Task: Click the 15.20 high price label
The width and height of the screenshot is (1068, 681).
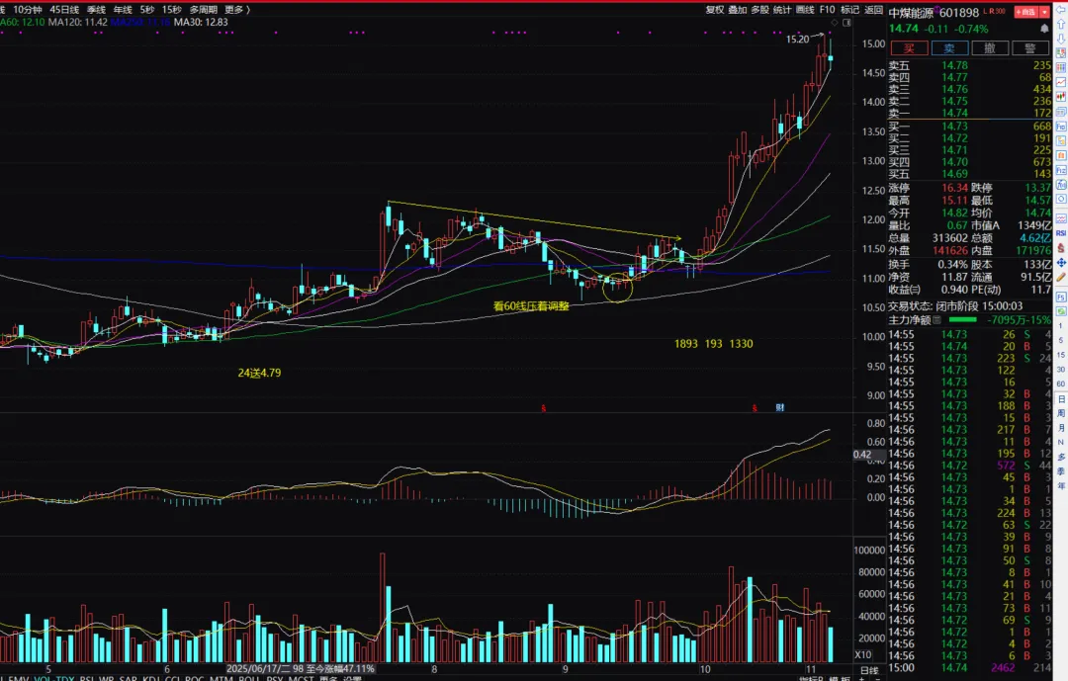Action: pos(798,39)
